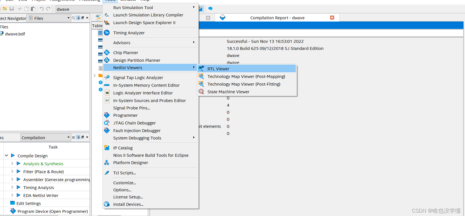Image resolution: width=465 pixels, height=216 pixels.
Task: Select Netlist Viewers menu item
Action: click(x=151, y=67)
